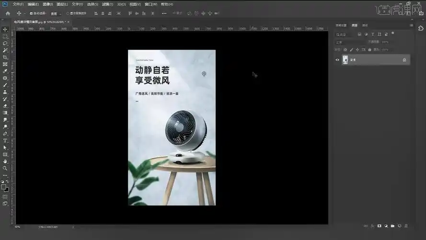Enable the Show Transform Controls checkbox
The image size is (426, 240).
(68, 13)
